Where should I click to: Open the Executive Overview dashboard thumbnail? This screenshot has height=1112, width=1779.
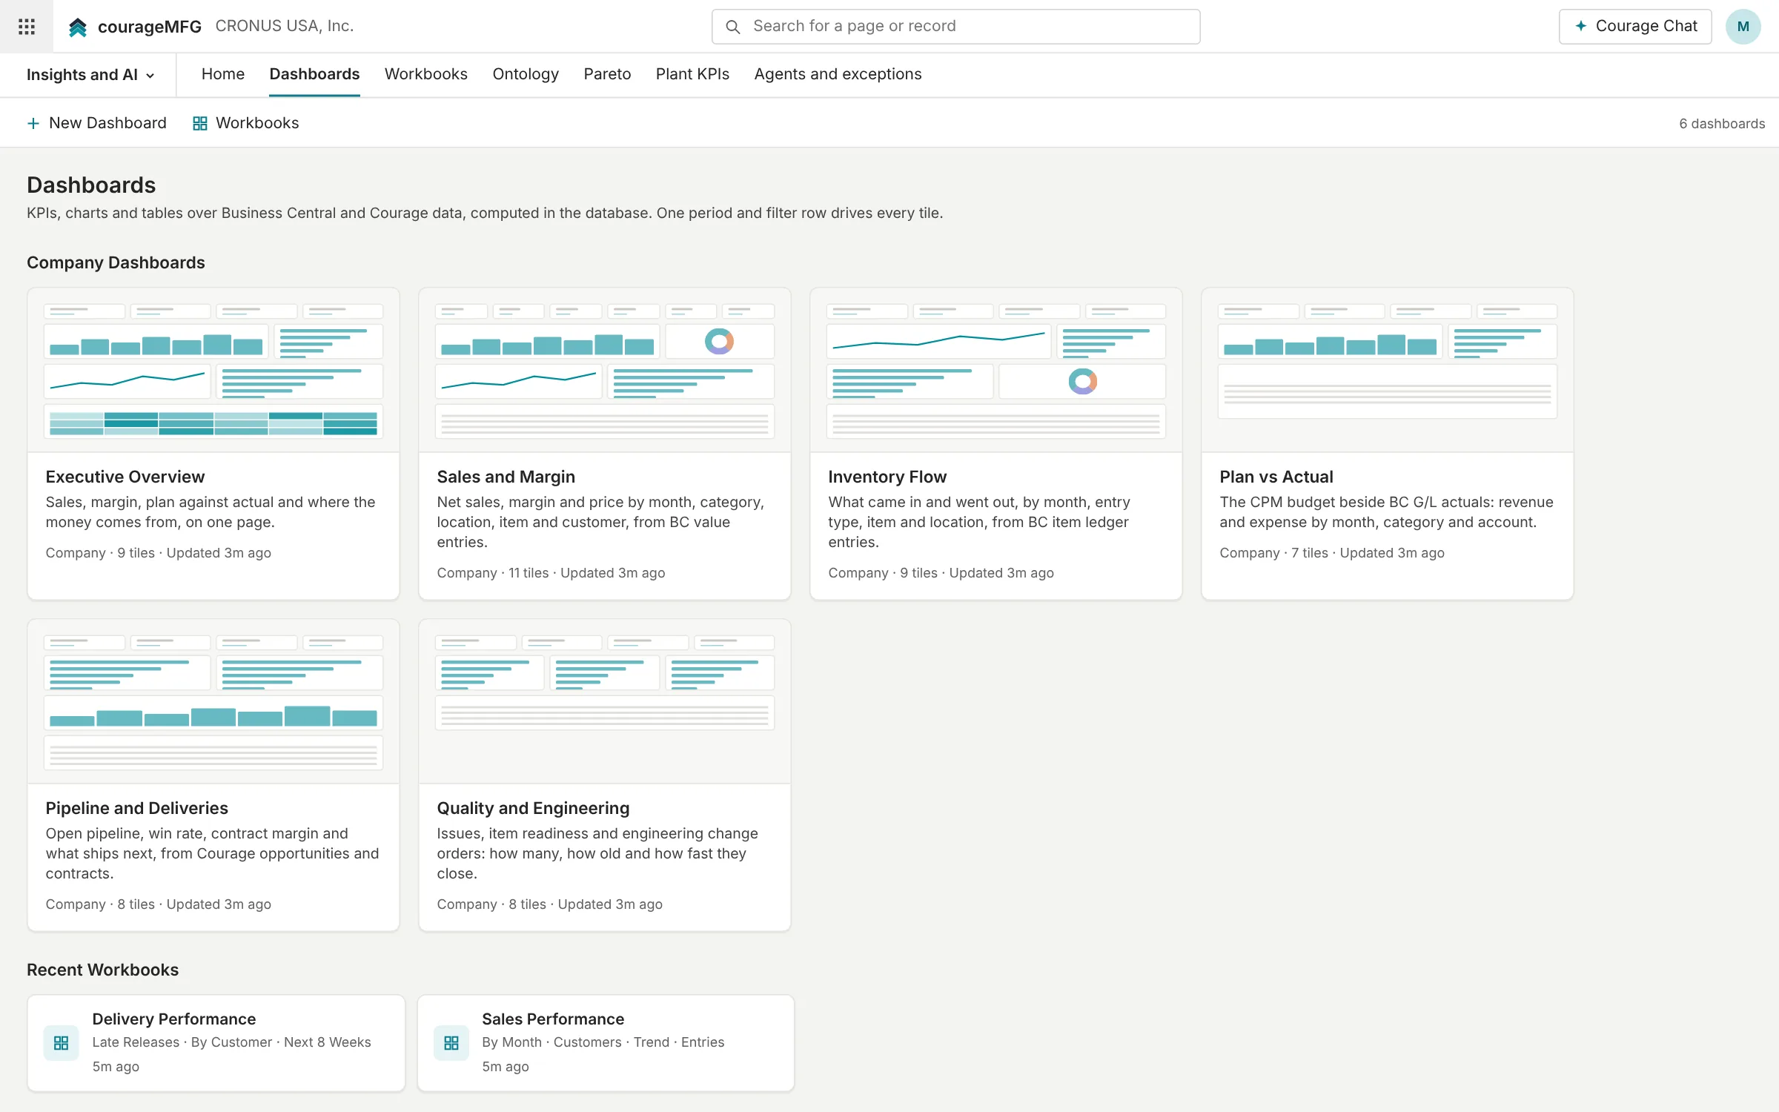tap(213, 370)
